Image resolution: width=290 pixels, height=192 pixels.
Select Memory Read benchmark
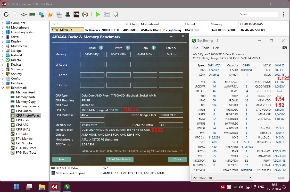25,92
